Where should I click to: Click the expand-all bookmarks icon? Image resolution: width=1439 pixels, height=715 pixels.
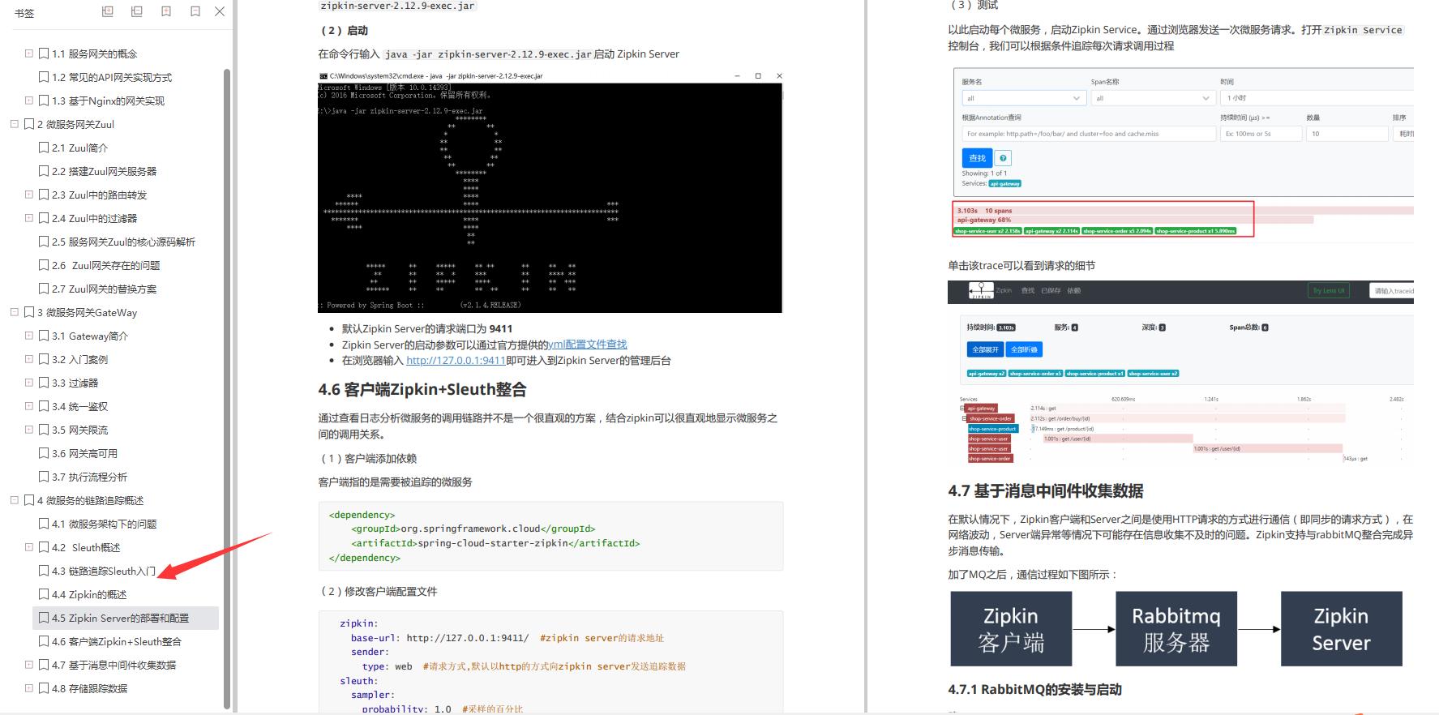tap(107, 11)
